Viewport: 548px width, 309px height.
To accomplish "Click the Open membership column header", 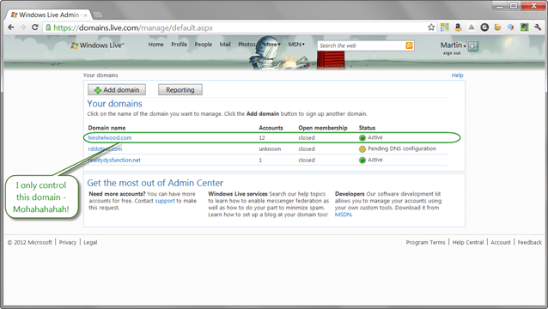I will [323, 128].
